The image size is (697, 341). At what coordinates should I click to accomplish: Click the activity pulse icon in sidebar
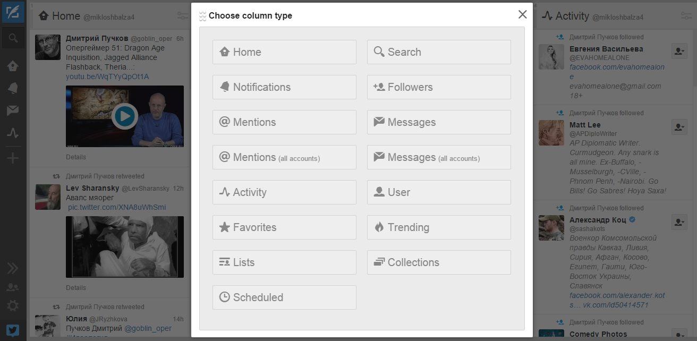[x=13, y=133]
